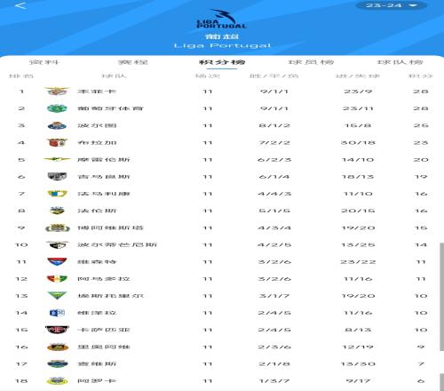This screenshot has height=391, width=444.
Task: Click the 本菲卡 team badge
Action: pos(57,92)
